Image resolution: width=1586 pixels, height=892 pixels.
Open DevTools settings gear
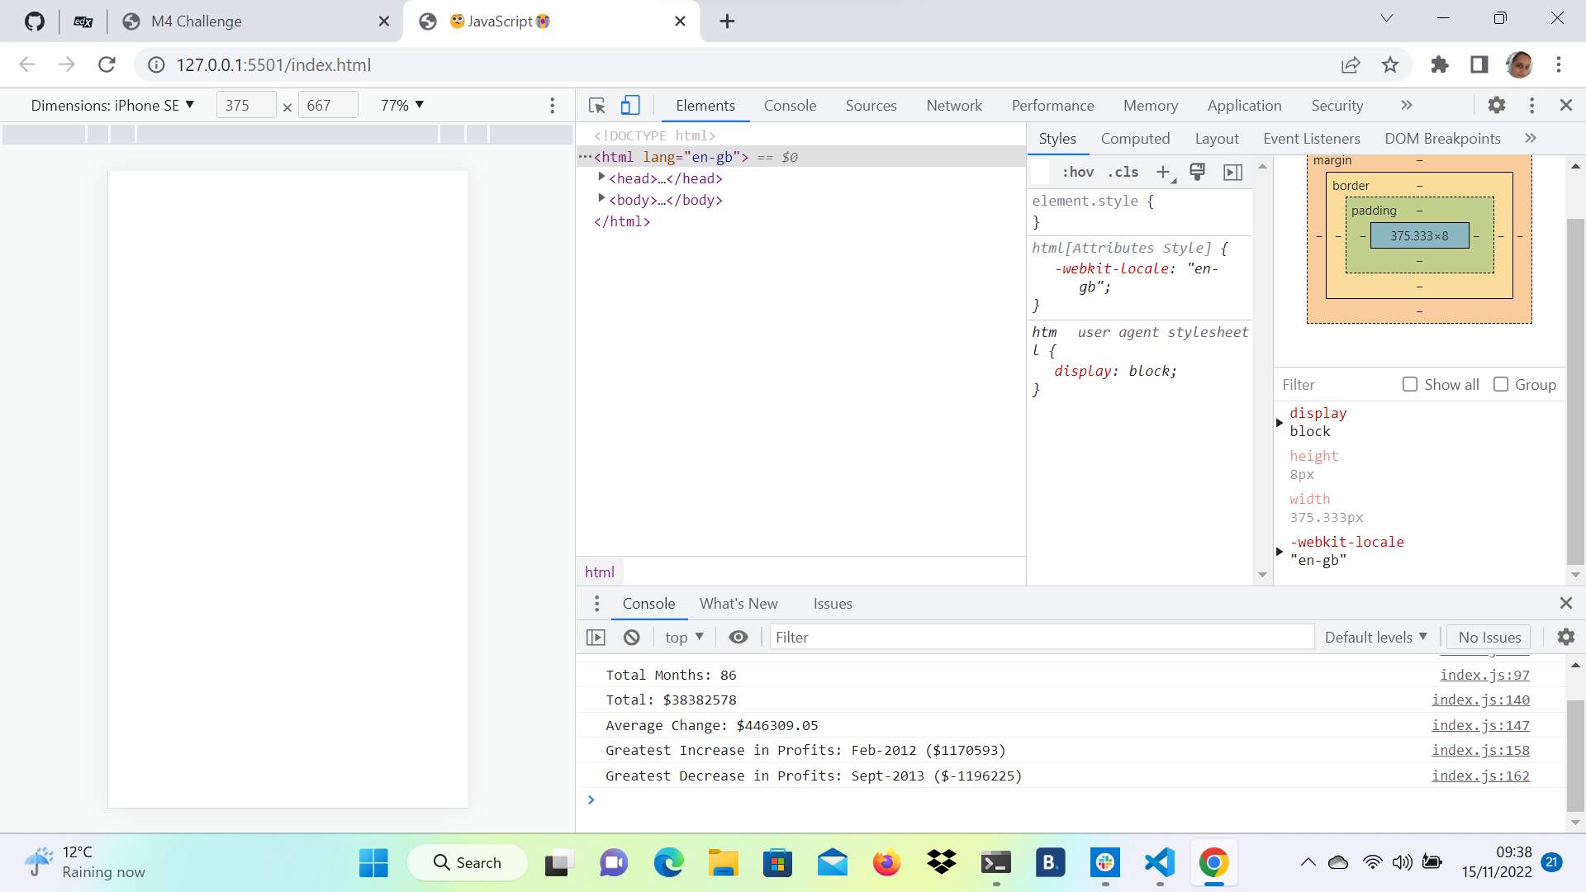(x=1496, y=105)
